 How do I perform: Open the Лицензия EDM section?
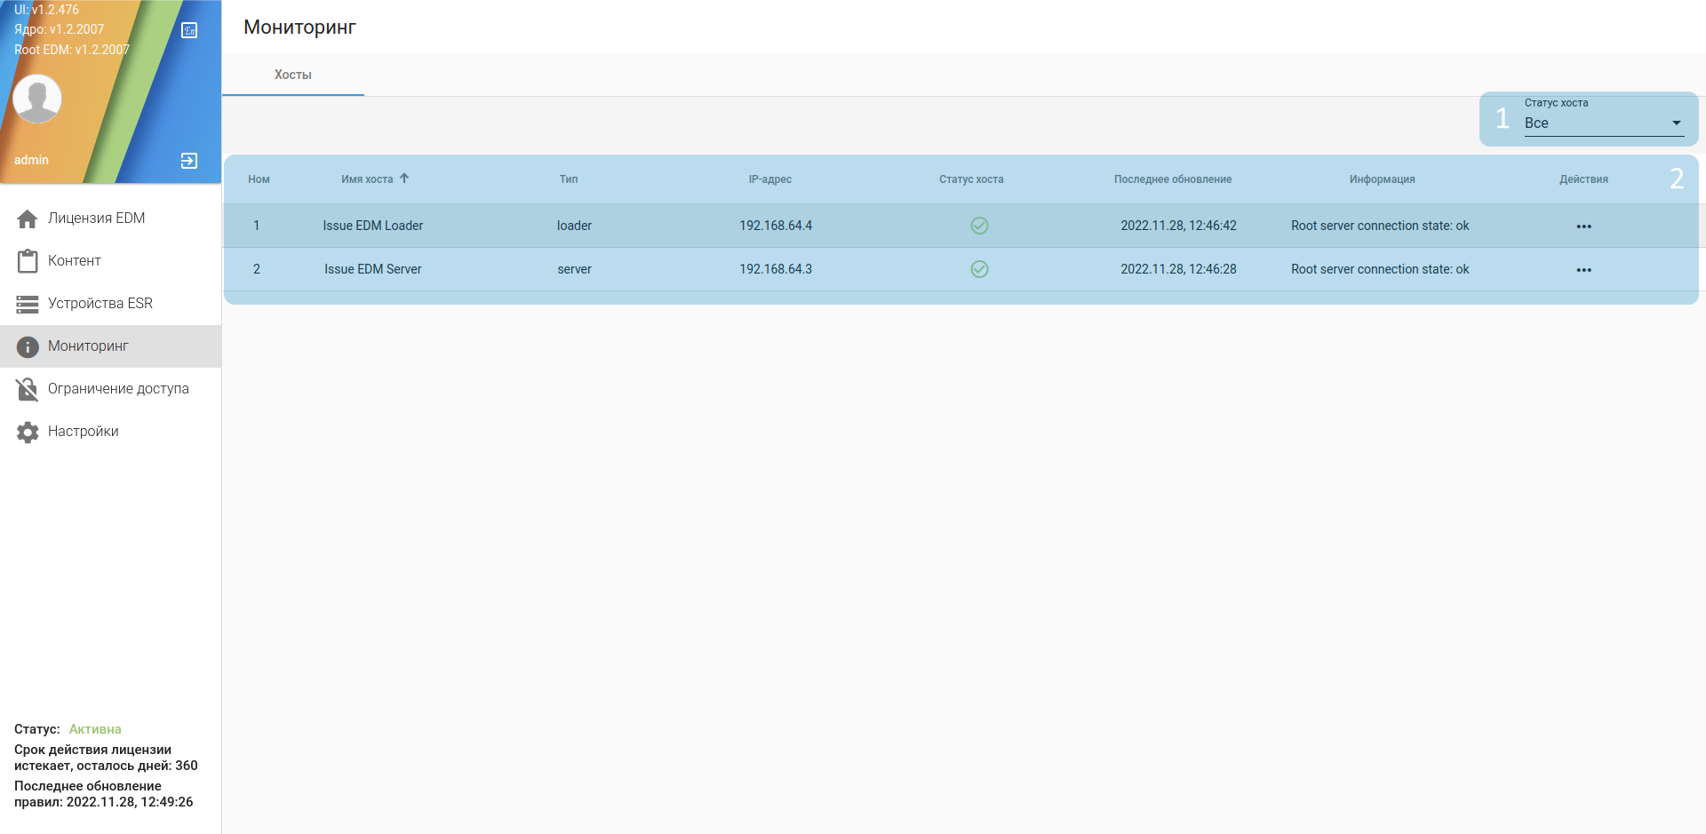point(111,218)
